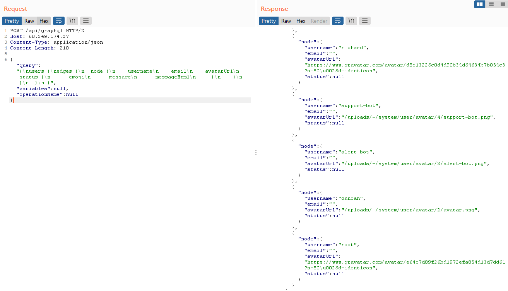Click username "richard" in response
Image resolution: width=508 pixels, height=291 pixels.
tap(352, 48)
